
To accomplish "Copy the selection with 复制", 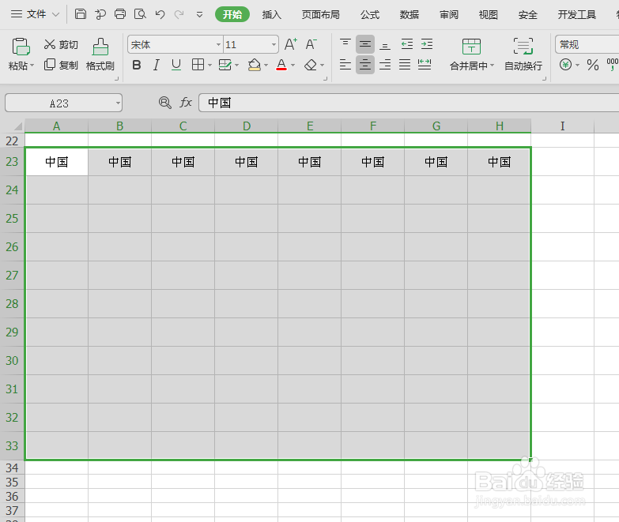I will 61,65.
